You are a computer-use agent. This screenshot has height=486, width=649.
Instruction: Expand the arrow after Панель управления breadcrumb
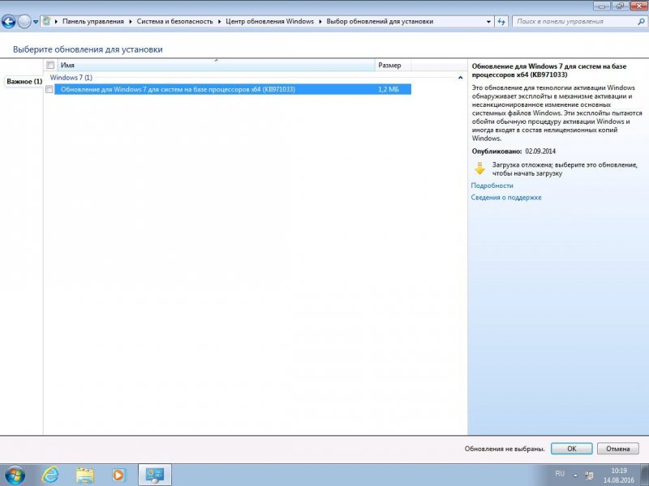point(131,21)
